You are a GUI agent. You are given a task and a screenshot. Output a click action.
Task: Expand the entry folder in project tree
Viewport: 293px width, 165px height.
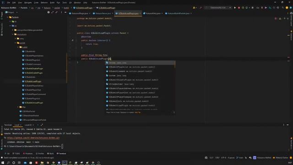pyautogui.click(x=15, y=38)
